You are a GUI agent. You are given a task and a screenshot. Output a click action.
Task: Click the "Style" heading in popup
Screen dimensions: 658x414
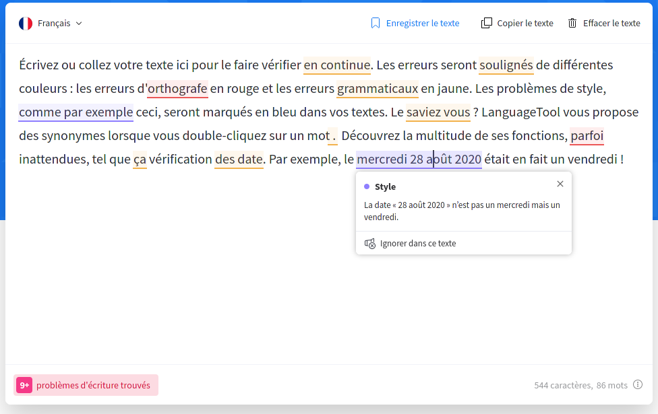coord(385,186)
